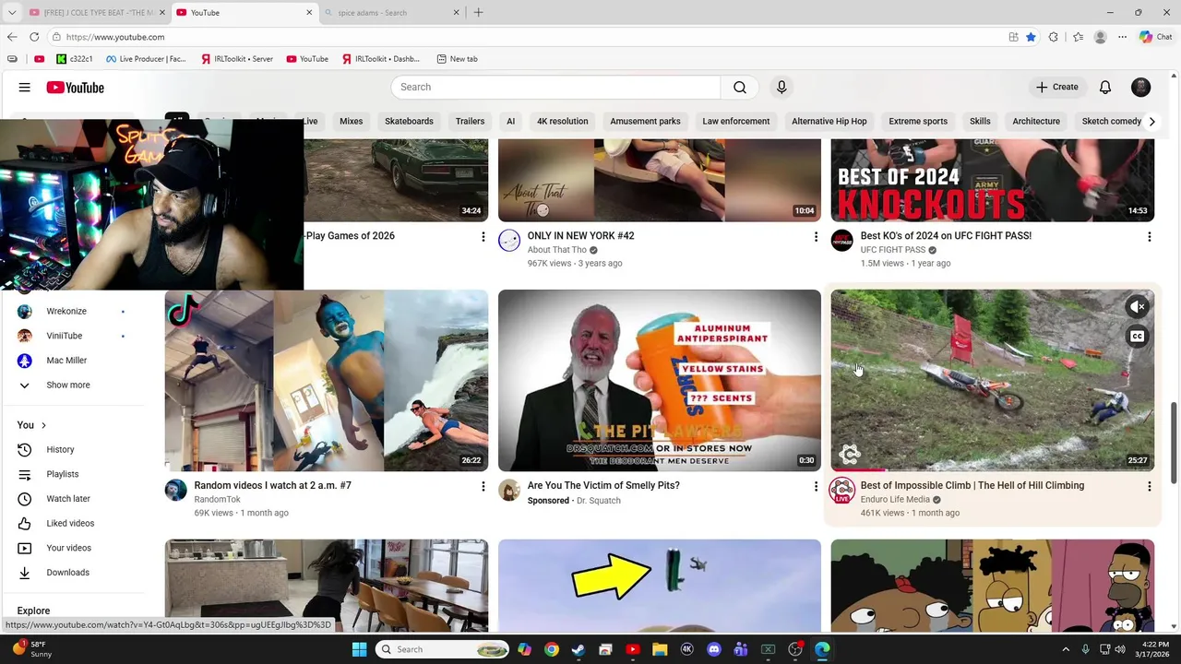The image size is (1181, 664).
Task: Select the Trailers category chip
Action: tap(470, 122)
